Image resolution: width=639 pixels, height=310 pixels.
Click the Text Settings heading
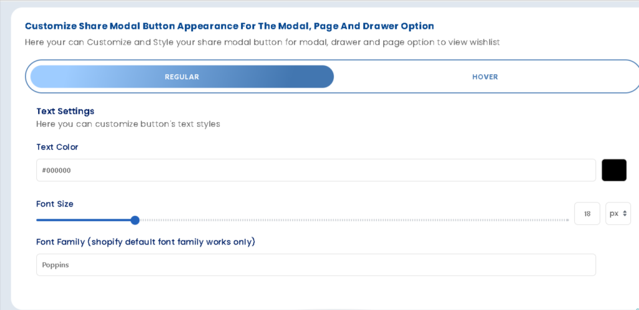65,111
